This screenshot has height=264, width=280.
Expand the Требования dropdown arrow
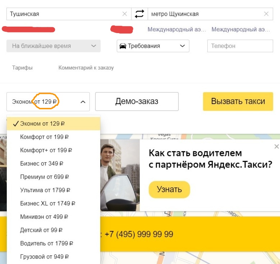point(182,46)
